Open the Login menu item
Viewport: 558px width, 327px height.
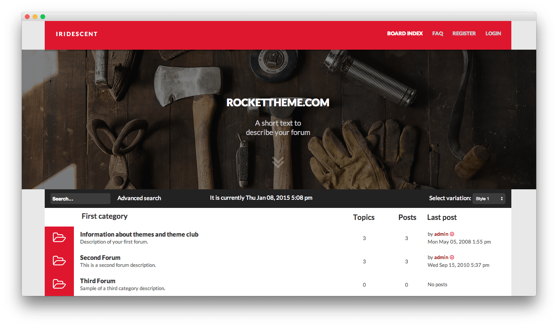[x=493, y=34]
